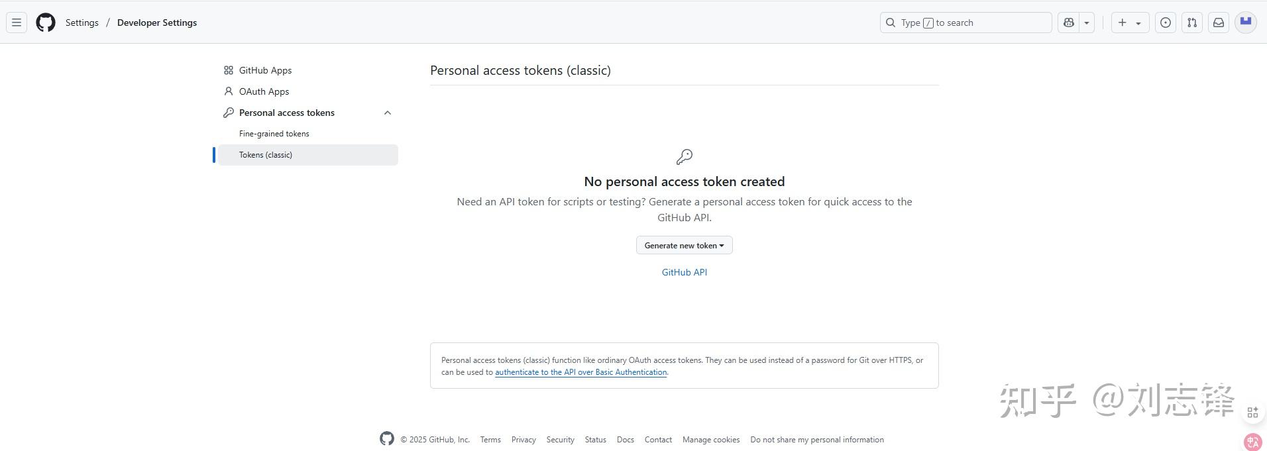Open Fine-grained tokens page
This screenshot has width=1267, height=451.
[274, 134]
